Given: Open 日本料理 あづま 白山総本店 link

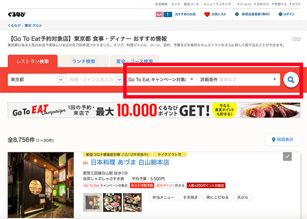Looking at the screenshot, I should (130, 162).
